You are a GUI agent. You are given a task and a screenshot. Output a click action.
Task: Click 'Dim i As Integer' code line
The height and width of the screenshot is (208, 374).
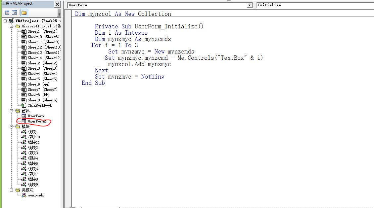point(121,33)
